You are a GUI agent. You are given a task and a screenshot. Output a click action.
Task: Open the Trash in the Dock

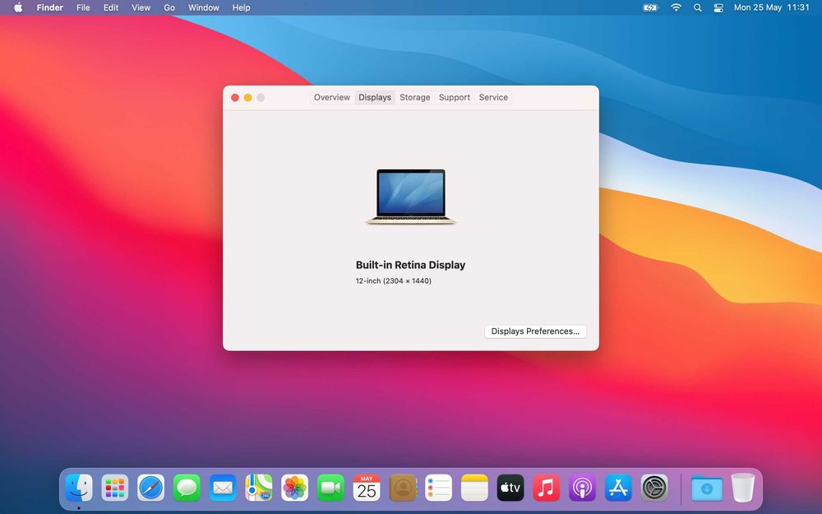[x=743, y=488]
